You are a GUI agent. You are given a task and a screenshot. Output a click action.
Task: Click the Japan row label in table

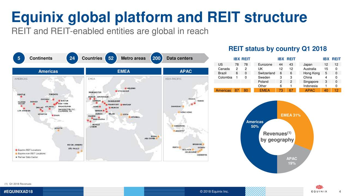[308, 65]
